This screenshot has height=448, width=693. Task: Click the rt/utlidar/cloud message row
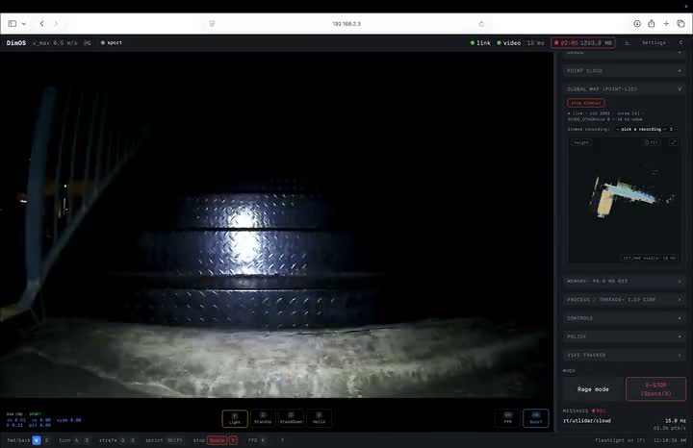624,424
